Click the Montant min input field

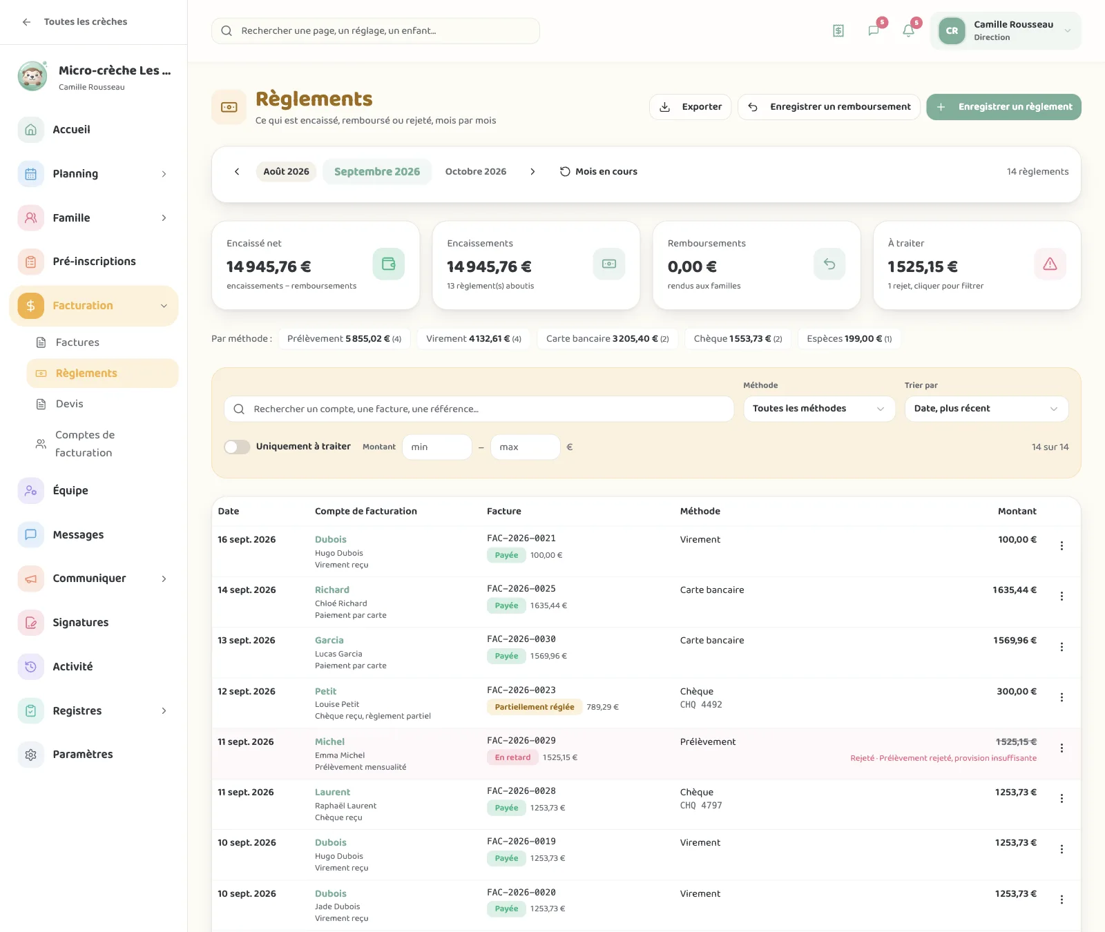(x=437, y=447)
